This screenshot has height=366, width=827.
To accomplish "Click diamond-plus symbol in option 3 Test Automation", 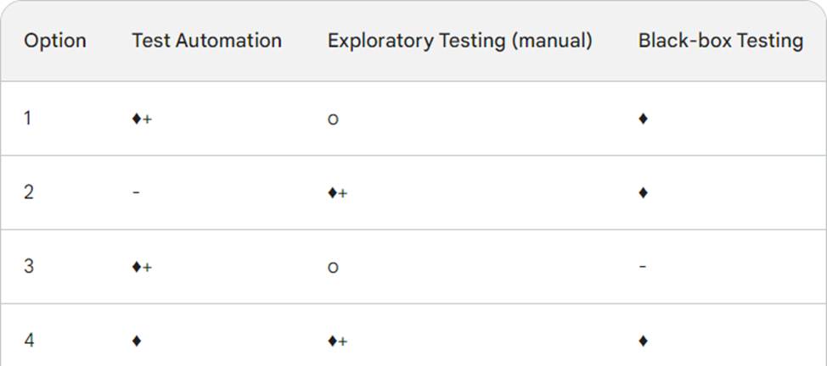I will 142,267.
